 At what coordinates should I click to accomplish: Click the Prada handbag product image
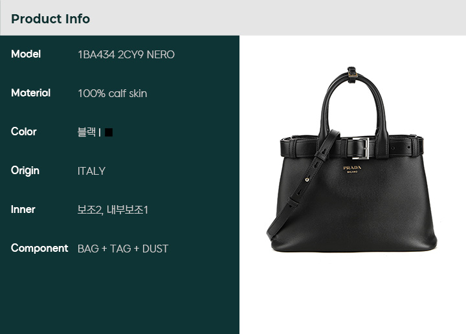coord(352,160)
